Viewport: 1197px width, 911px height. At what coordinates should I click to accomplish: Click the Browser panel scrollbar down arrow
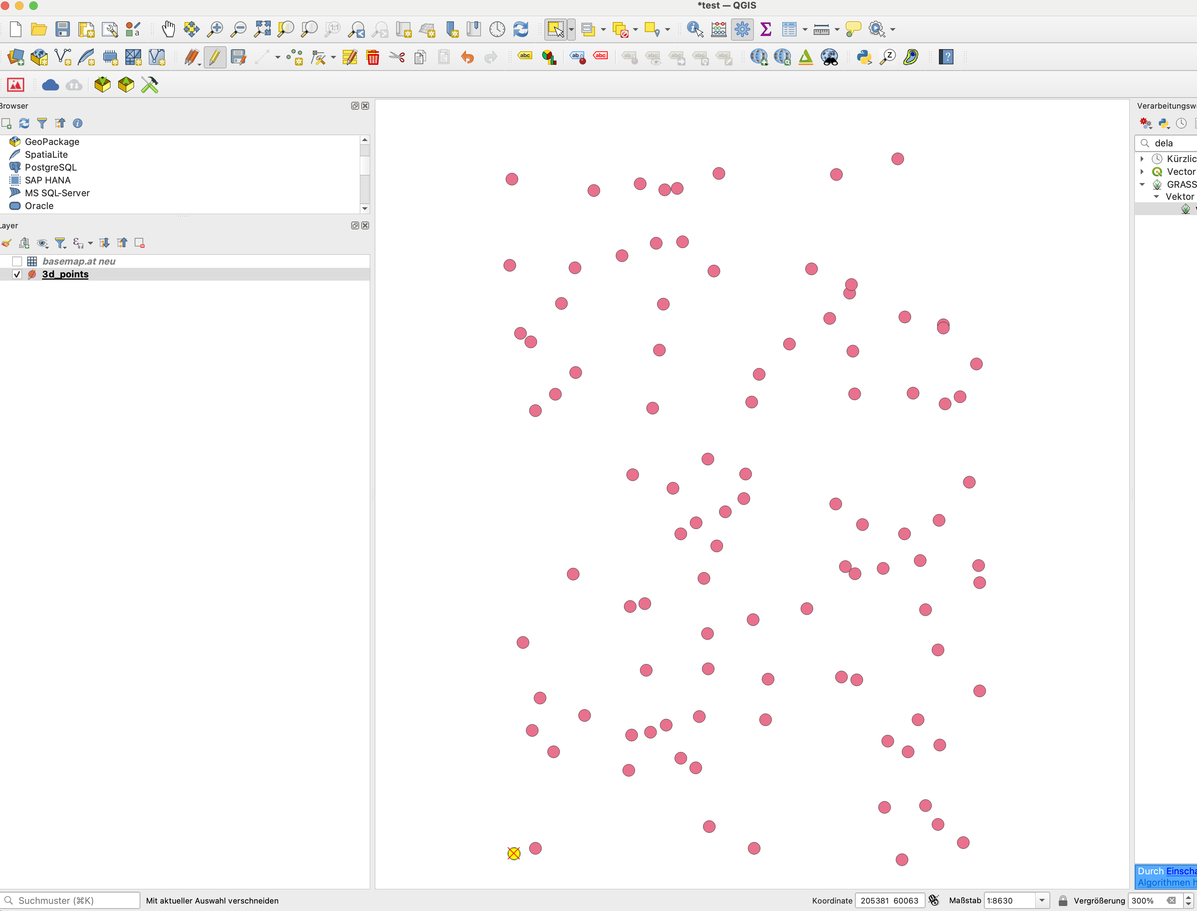pos(364,208)
